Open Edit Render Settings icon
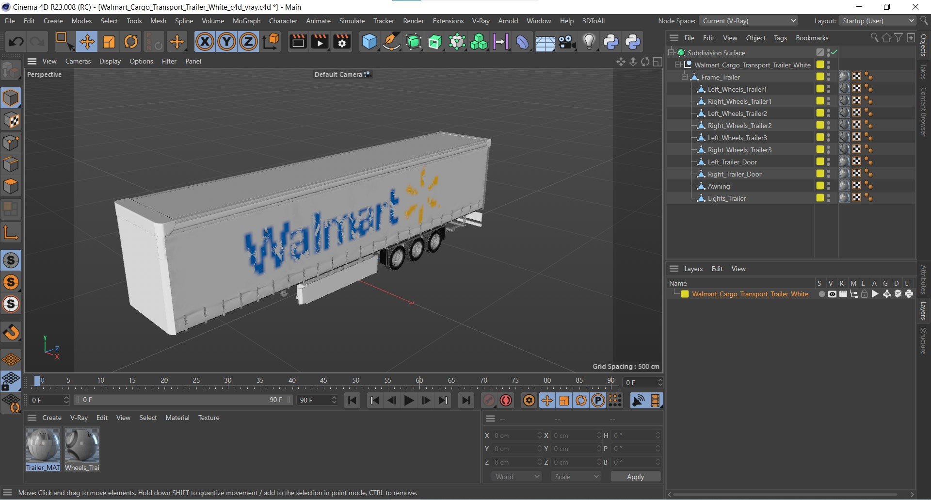931x500 pixels. pos(342,42)
